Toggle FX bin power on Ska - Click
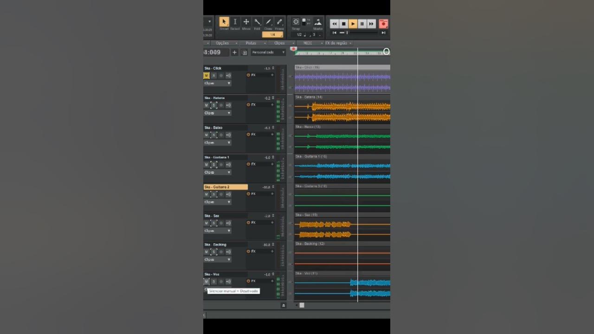The width and height of the screenshot is (594, 334). tap(248, 75)
